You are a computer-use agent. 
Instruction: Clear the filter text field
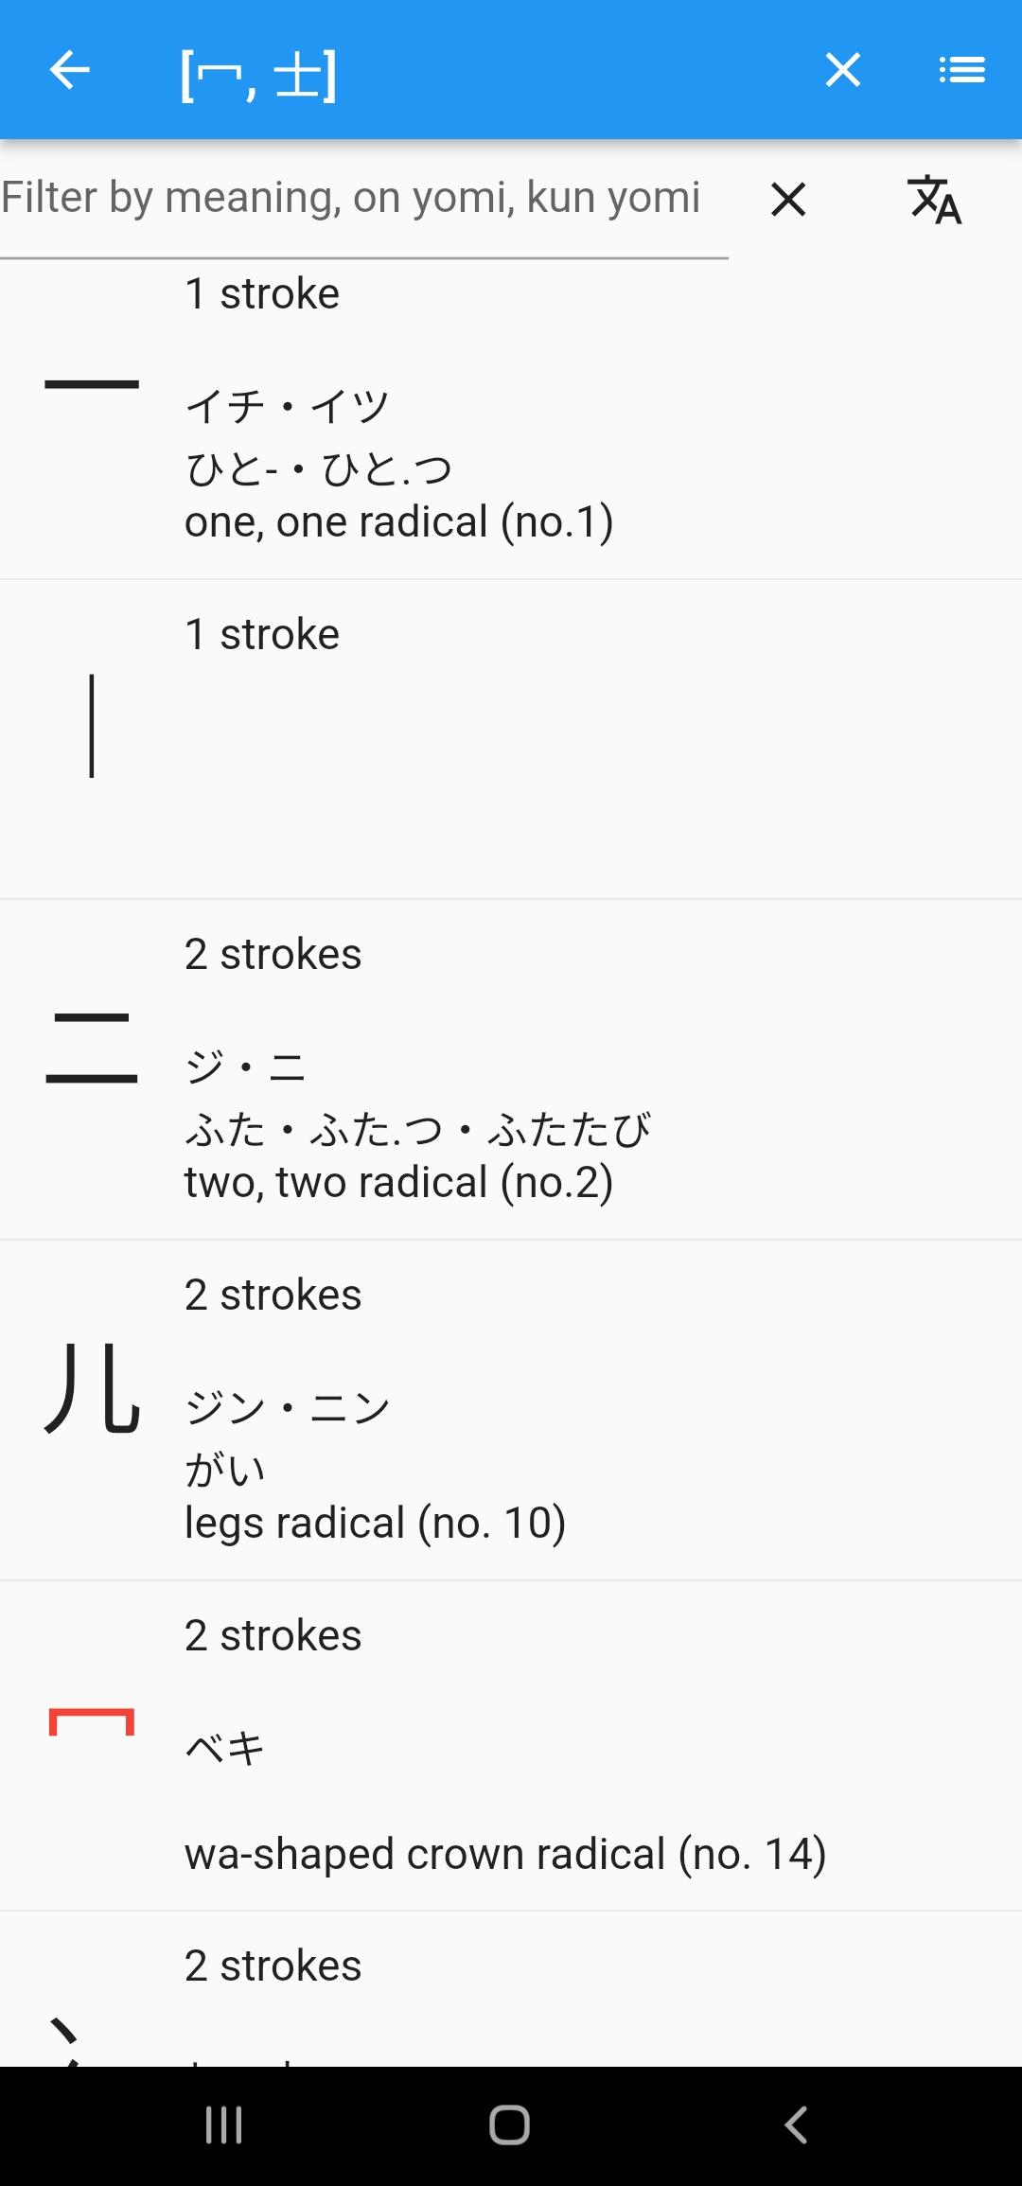coord(787,200)
